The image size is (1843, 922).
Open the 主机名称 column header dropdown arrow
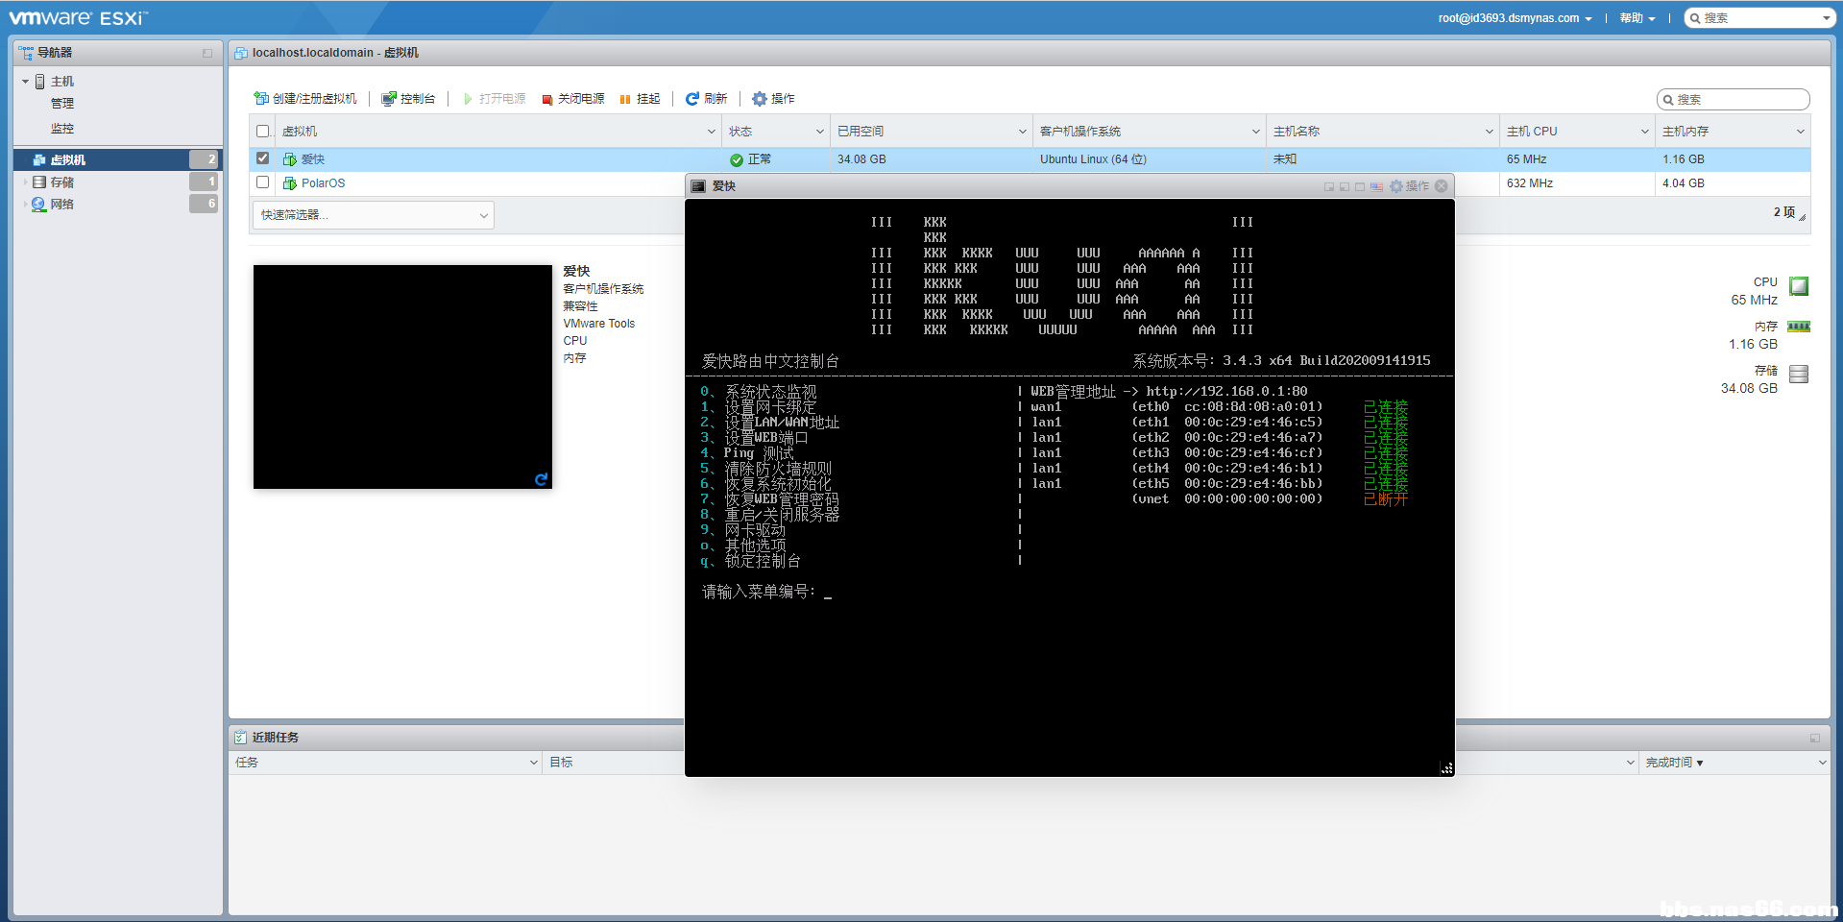click(x=1490, y=132)
